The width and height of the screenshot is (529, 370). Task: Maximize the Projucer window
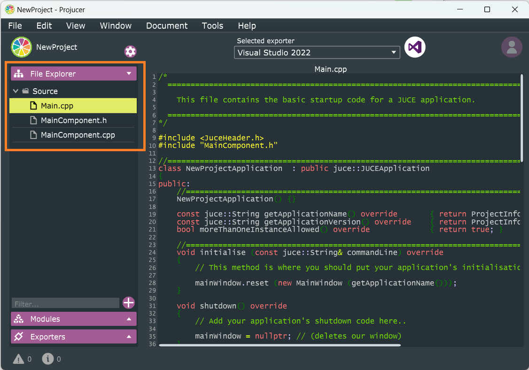487,9
